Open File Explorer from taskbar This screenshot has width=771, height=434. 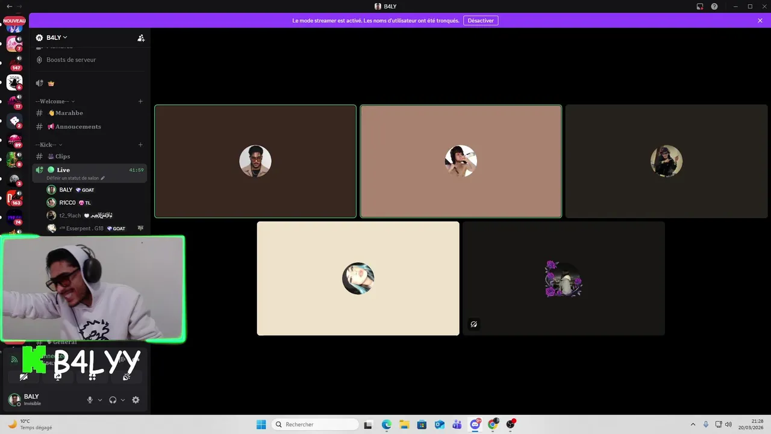pos(404,424)
